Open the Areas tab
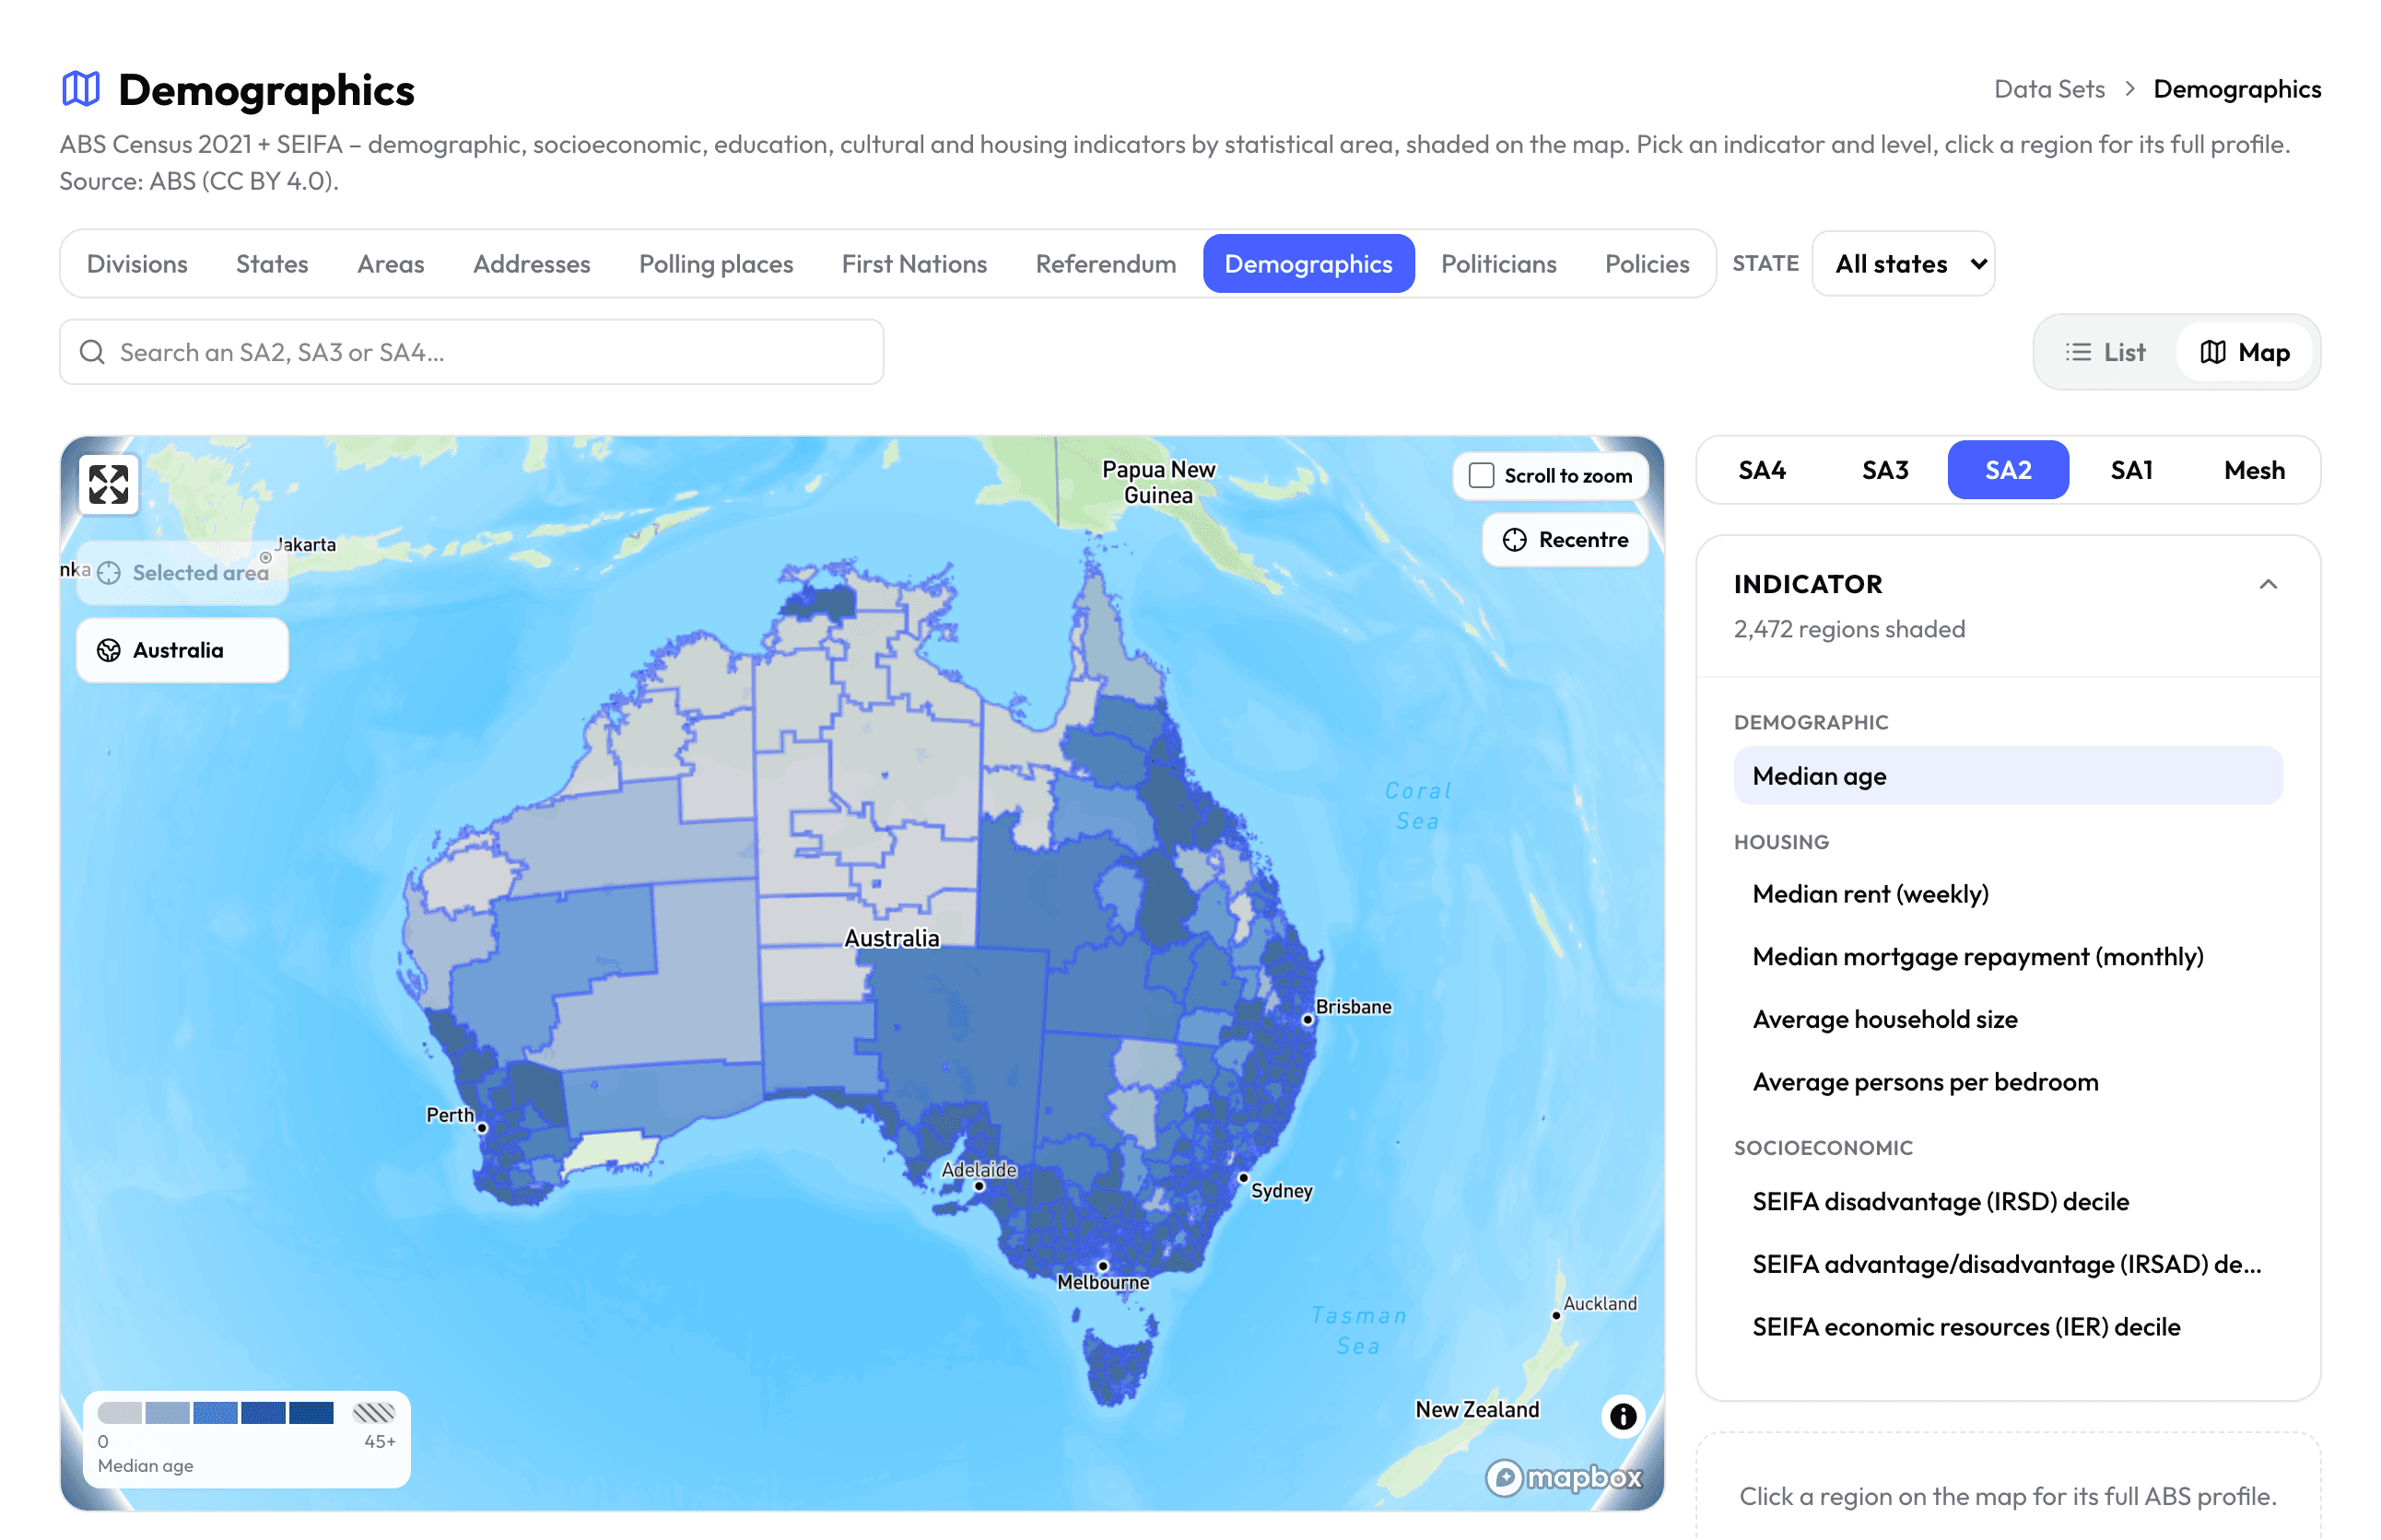 click(390, 264)
